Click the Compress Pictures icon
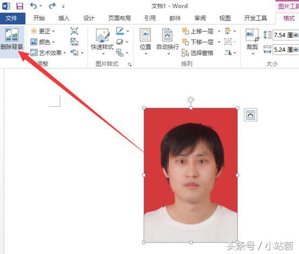The image size is (299, 254). 74,31
